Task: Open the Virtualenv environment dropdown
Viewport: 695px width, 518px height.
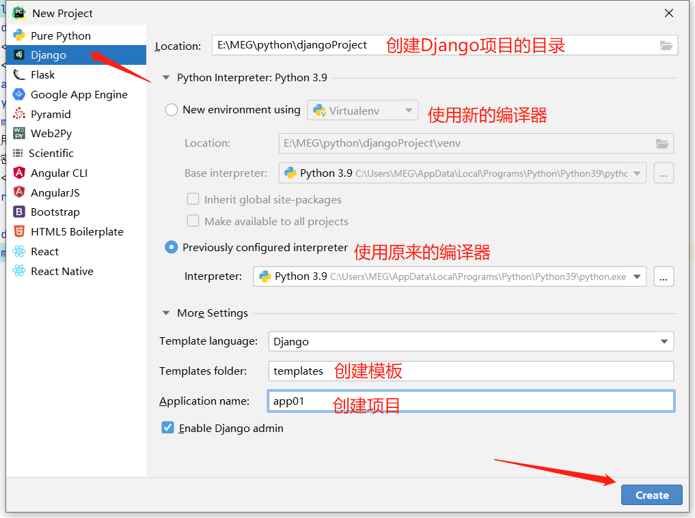Action: [363, 111]
